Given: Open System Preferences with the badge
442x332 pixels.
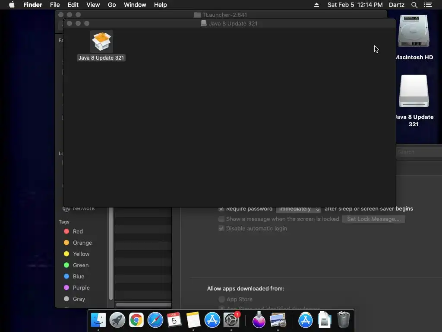Looking at the screenshot, I should coord(231,320).
